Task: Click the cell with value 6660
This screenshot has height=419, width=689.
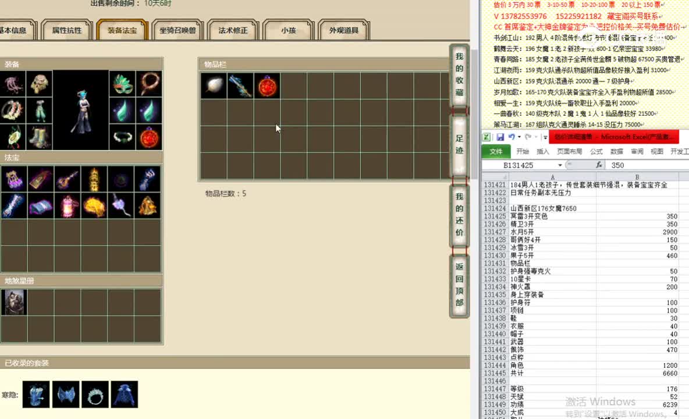Action: pyautogui.click(x=637, y=373)
